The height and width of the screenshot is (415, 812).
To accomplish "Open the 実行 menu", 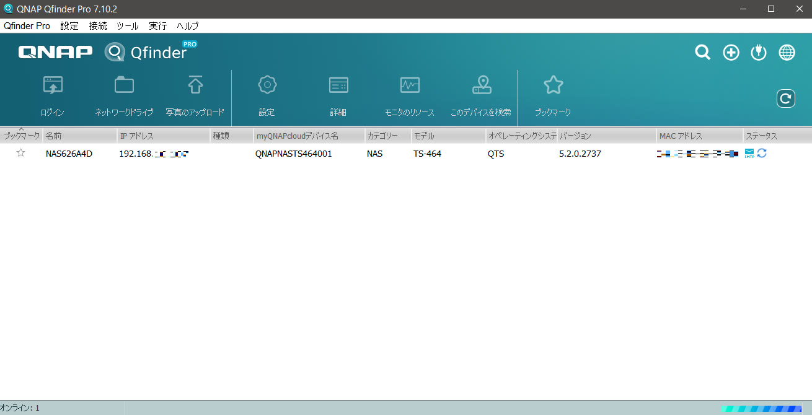I will tap(158, 26).
